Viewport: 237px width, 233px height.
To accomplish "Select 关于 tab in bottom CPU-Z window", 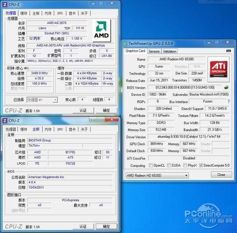I will coord(84,130).
